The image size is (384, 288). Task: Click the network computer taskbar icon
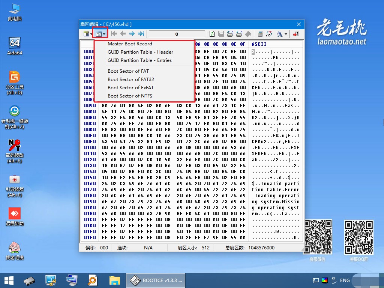click(x=51, y=280)
